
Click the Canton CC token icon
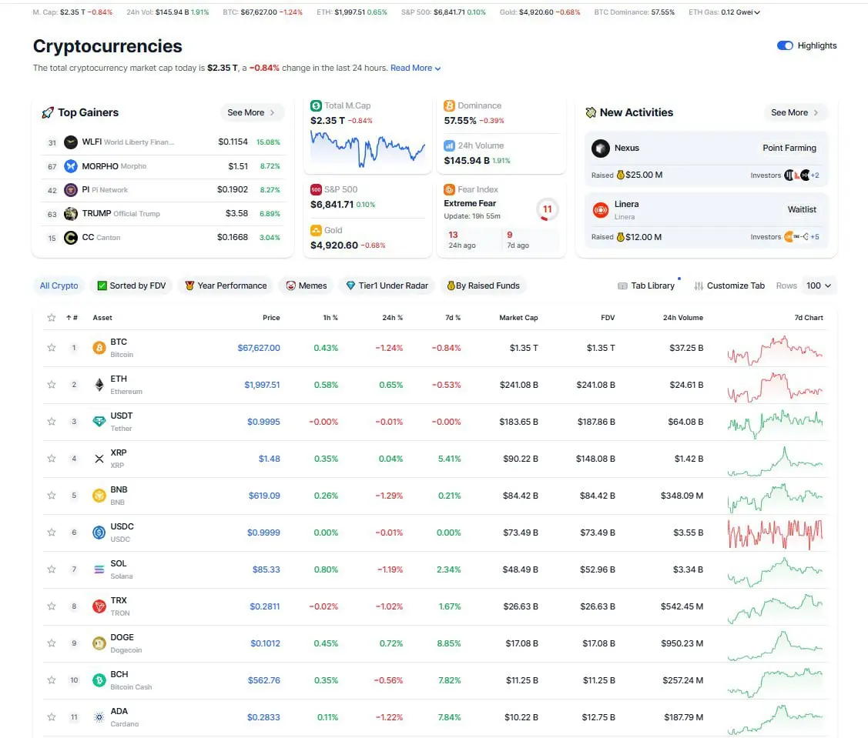point(71,237)
